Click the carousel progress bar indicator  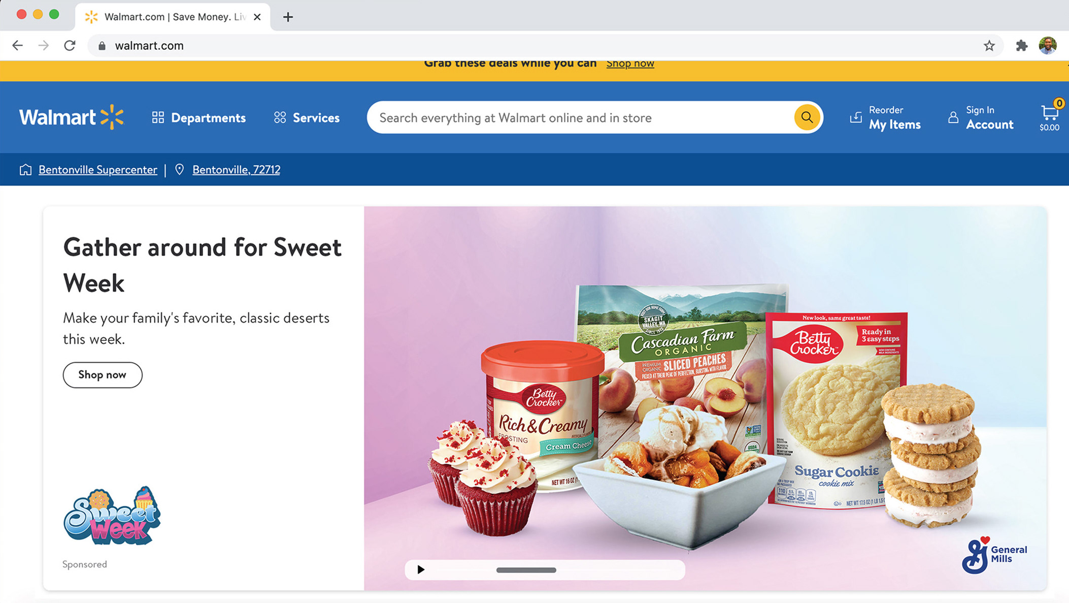[526, 570]
